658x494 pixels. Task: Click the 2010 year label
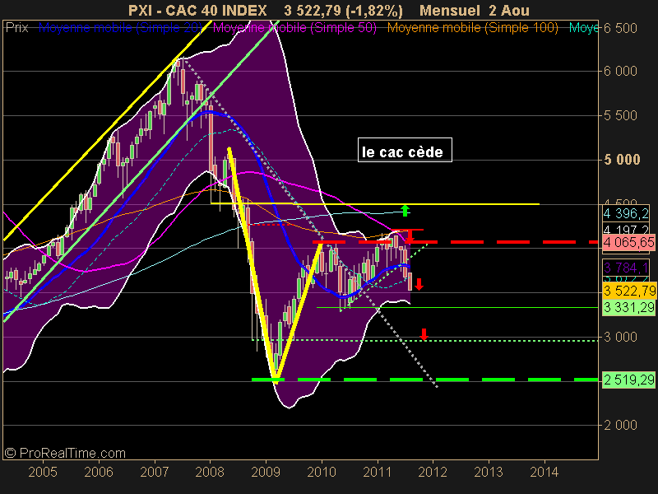322,472
